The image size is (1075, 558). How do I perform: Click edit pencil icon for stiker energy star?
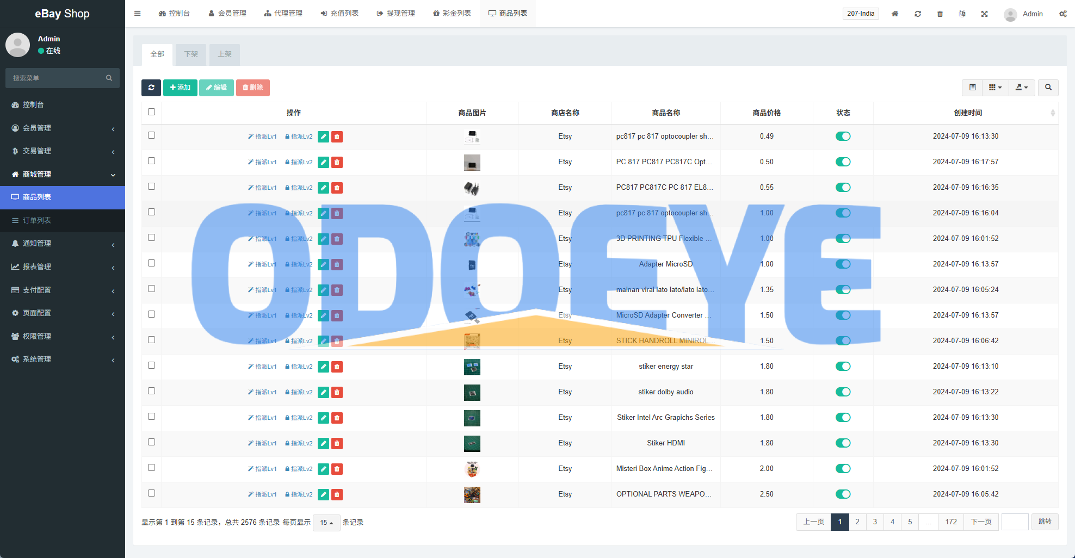323,367
